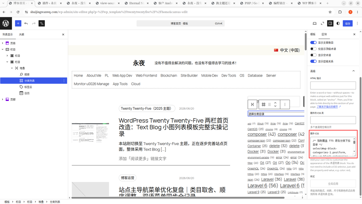362x204 pixels.
Task: Click the drag handle in block toolbar
Action: [269, 104]
